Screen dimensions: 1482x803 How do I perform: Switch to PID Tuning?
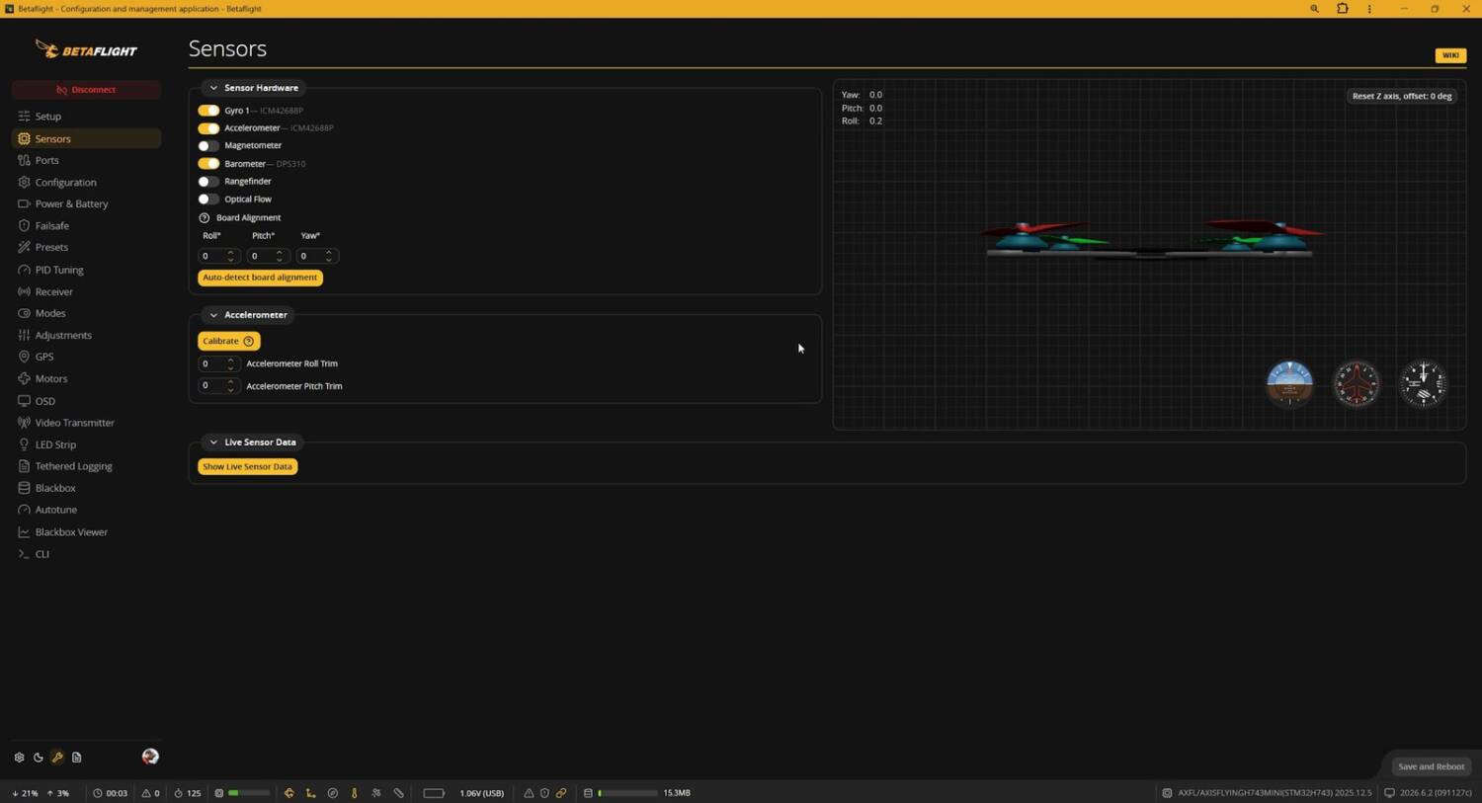pos(86,270)
